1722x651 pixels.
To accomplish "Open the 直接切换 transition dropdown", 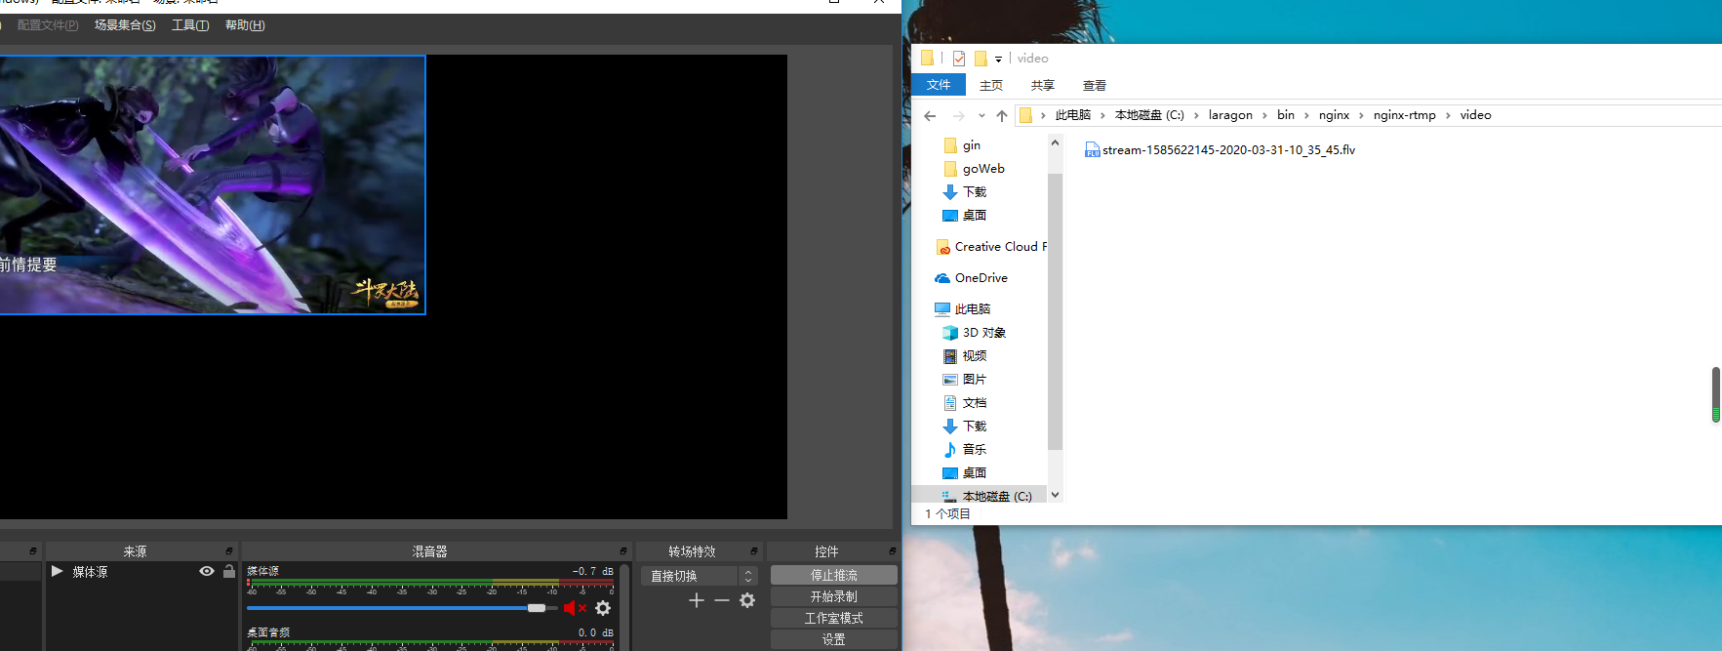I will tap(699, 576).
